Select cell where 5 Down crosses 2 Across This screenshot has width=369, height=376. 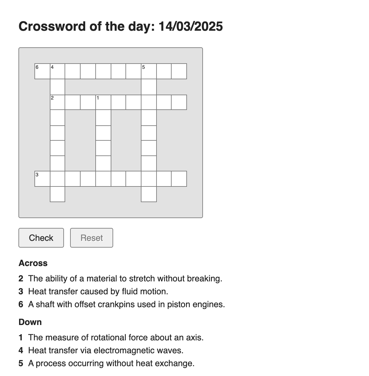tap(149, 102)
